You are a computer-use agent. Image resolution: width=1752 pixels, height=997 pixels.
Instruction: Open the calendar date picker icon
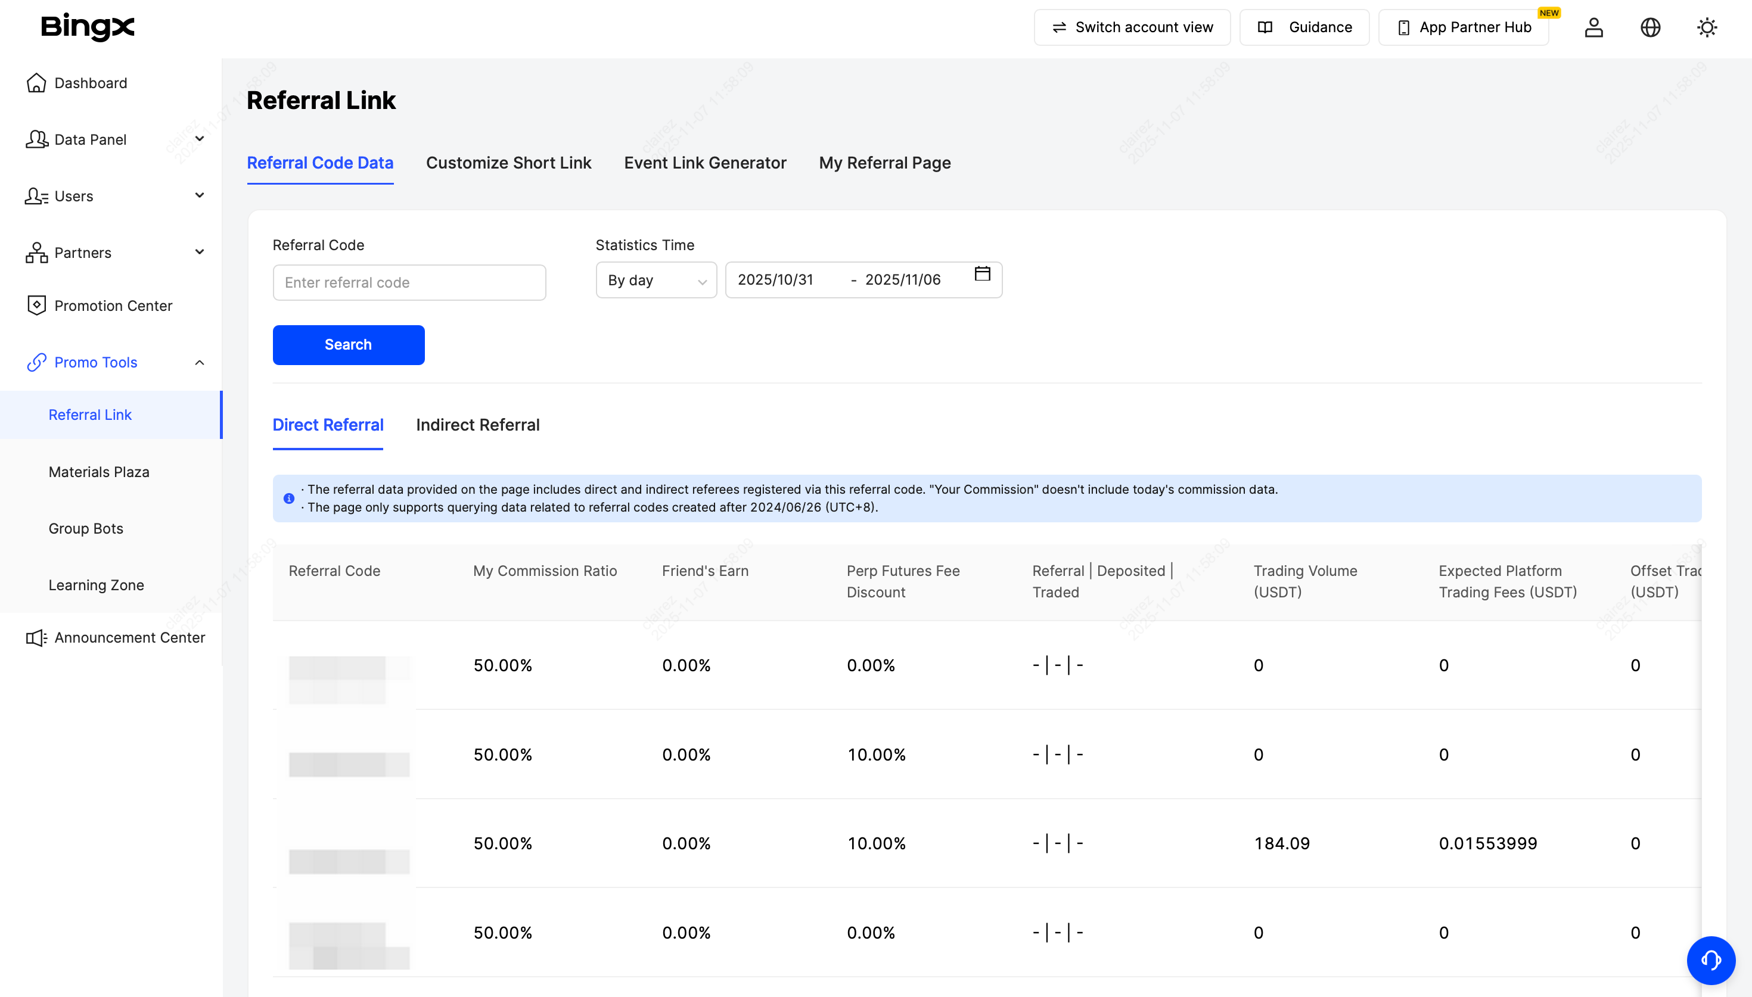982,274
